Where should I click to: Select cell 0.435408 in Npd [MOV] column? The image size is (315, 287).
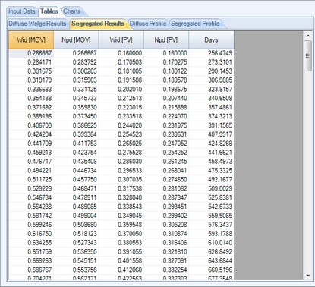point(76,162)
